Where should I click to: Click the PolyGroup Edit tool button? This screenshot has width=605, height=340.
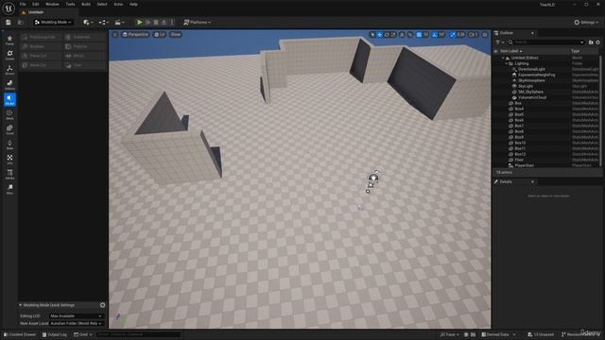(41, 37)
